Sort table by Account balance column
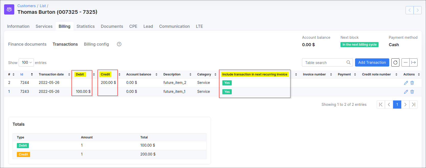 139,74
